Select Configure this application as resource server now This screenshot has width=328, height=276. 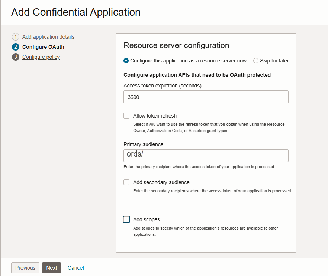coord(126,61)
